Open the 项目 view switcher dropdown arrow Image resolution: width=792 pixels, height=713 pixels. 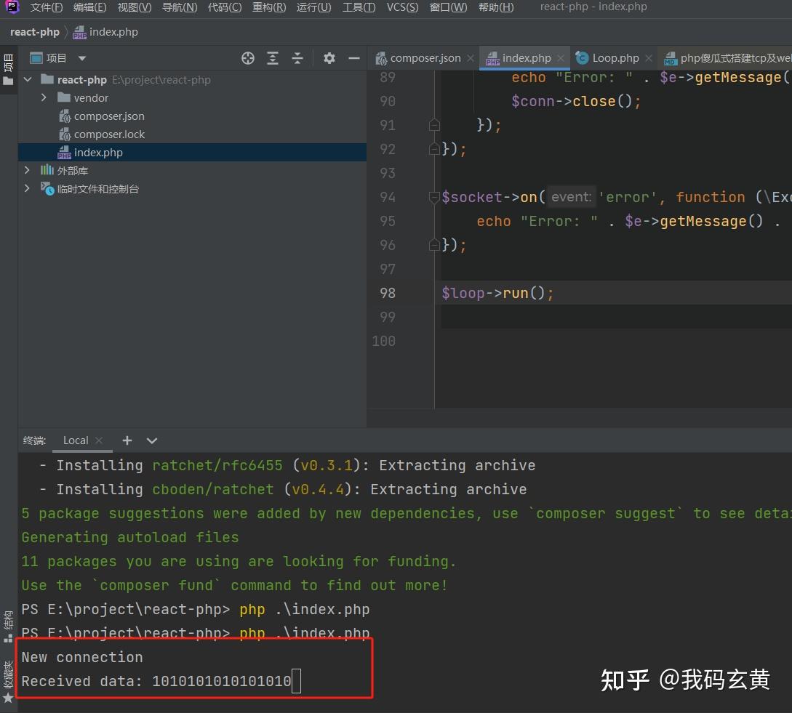pyautogui.click(x=81, y=57)
